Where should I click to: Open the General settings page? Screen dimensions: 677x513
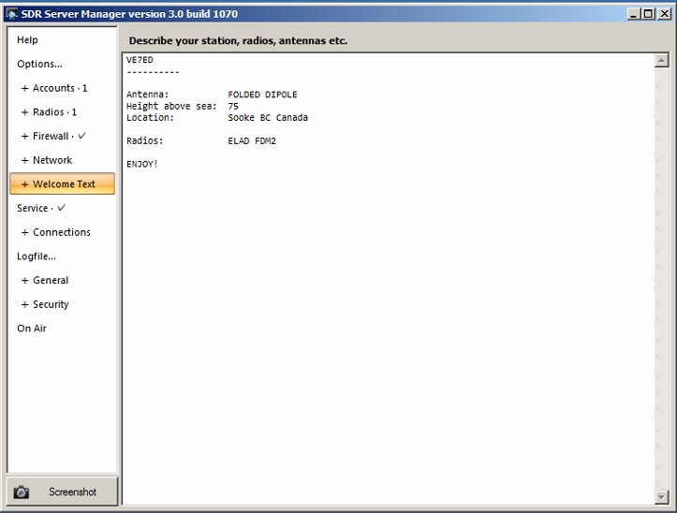pos(51,280)
